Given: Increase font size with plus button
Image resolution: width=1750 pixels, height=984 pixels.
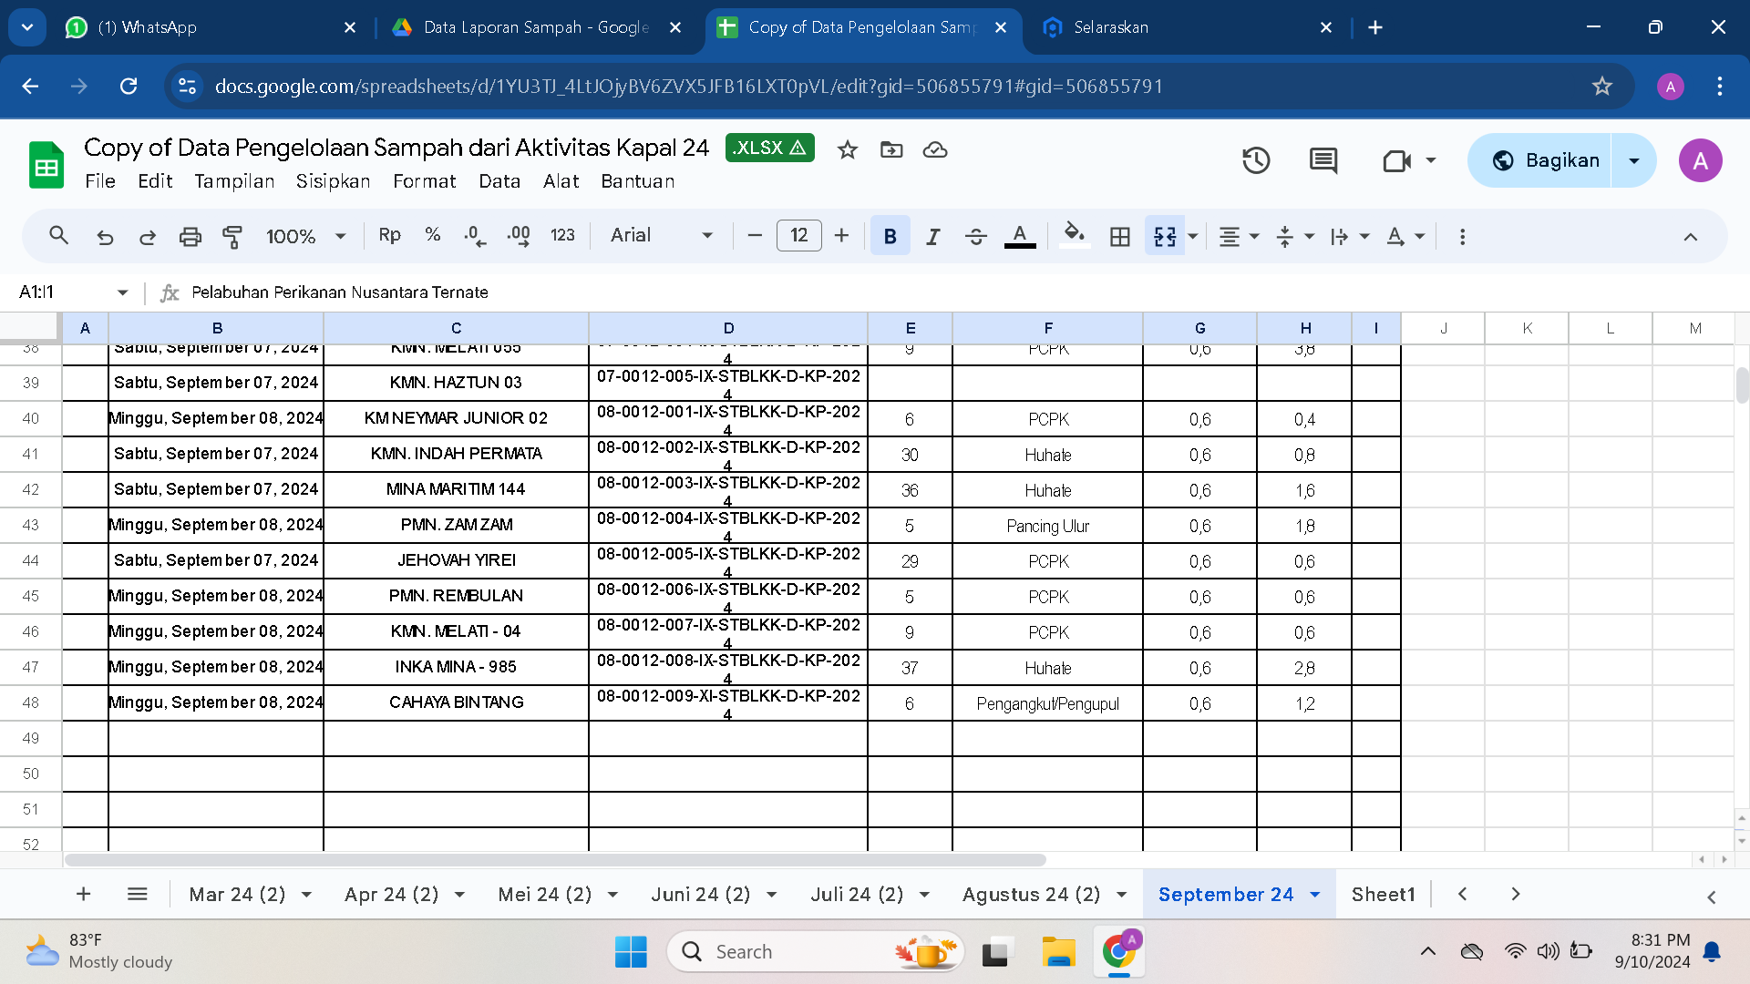Looking at the screenshot, I should 841,236.
